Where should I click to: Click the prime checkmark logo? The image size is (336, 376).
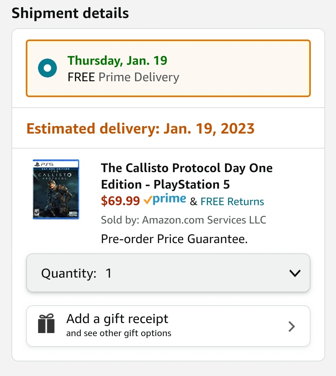pyautogui.click(x=165, y=200)
